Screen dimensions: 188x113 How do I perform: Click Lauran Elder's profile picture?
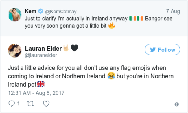pyautogui.click(x=15, y=51)
